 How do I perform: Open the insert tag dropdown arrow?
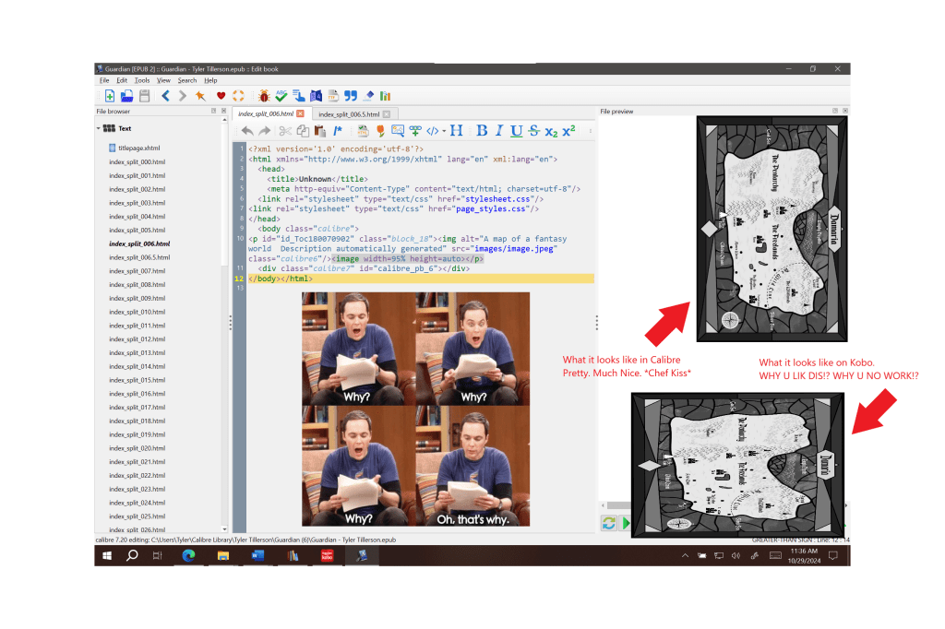tap(444, 131)
